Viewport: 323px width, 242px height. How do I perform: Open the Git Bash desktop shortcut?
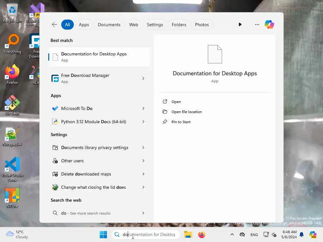[12, 105]
